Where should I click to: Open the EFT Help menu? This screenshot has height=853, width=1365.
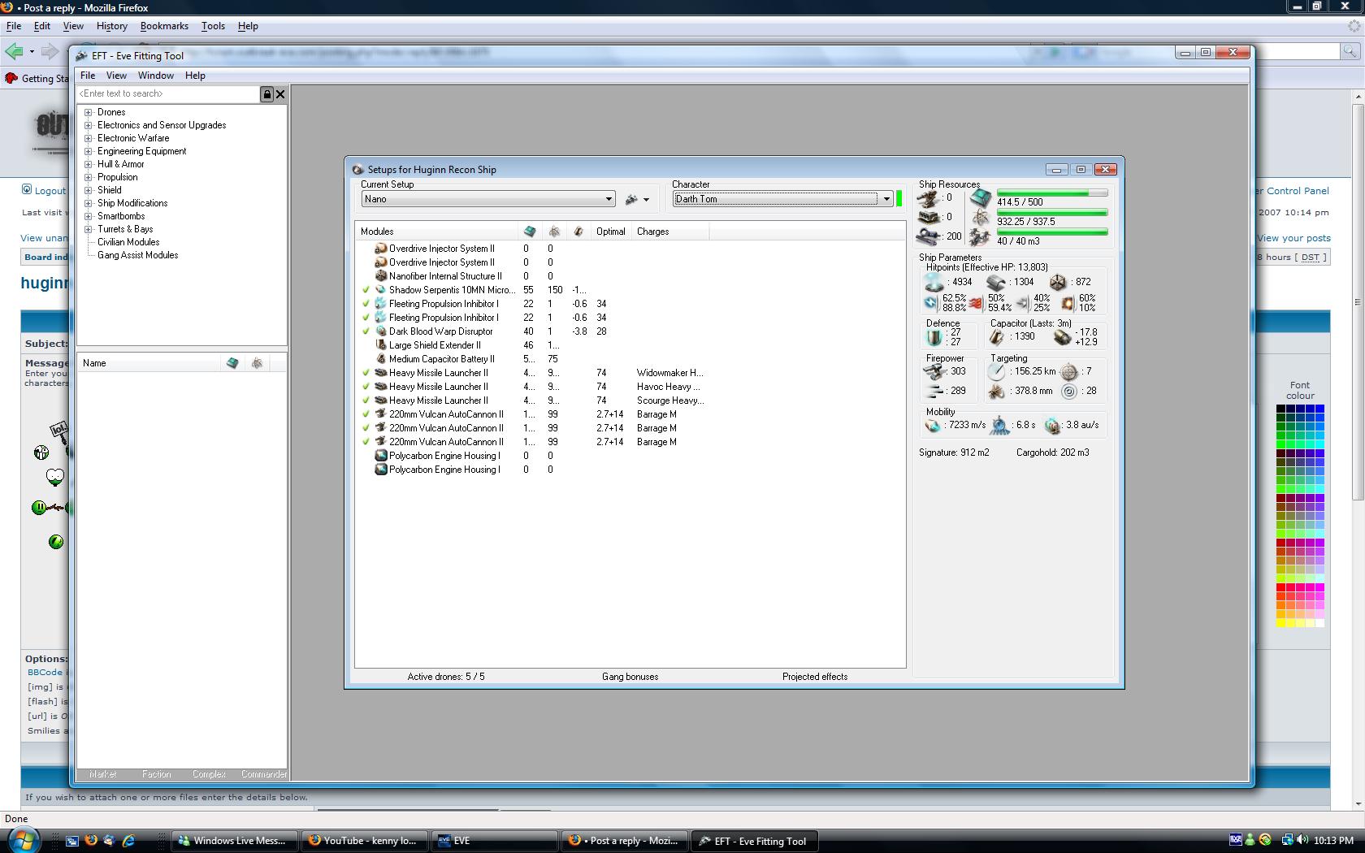(x=195, y=76)
